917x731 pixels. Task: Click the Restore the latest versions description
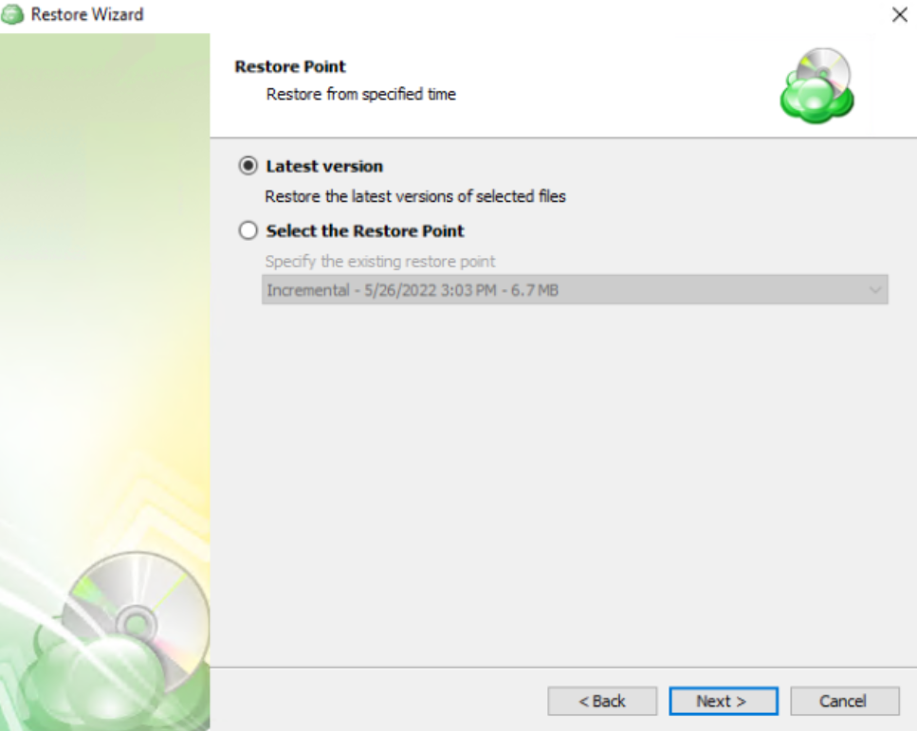415,196
